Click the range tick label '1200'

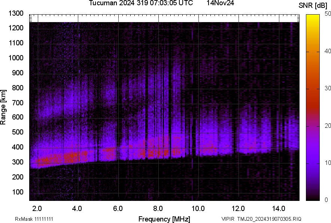pyautogui.click(x=16, y=28)
